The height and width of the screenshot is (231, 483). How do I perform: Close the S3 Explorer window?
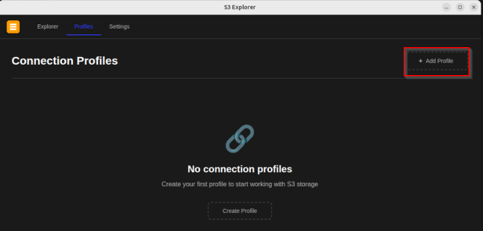474,7
